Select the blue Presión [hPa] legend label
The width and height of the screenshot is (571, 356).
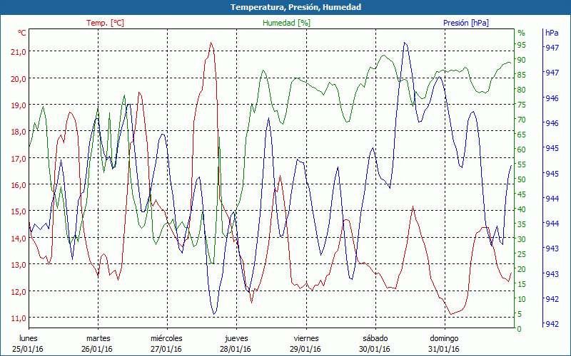465,23
